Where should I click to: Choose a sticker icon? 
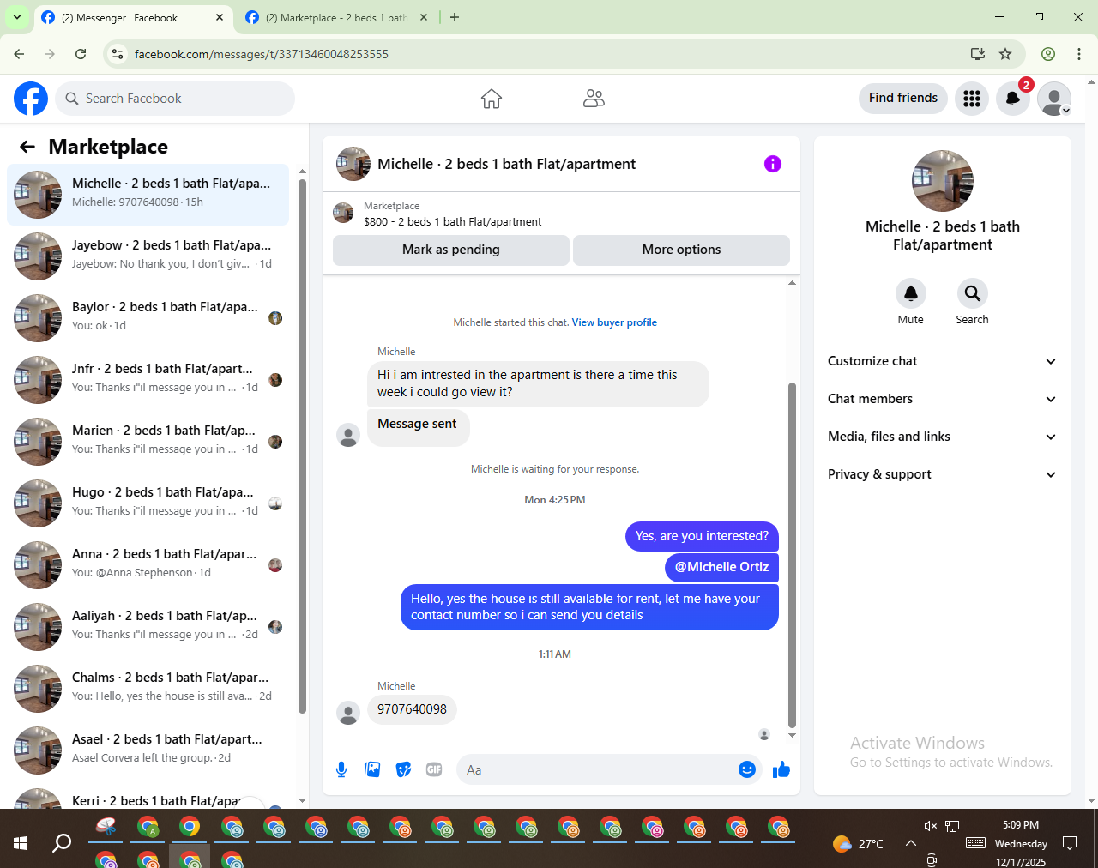403,769
